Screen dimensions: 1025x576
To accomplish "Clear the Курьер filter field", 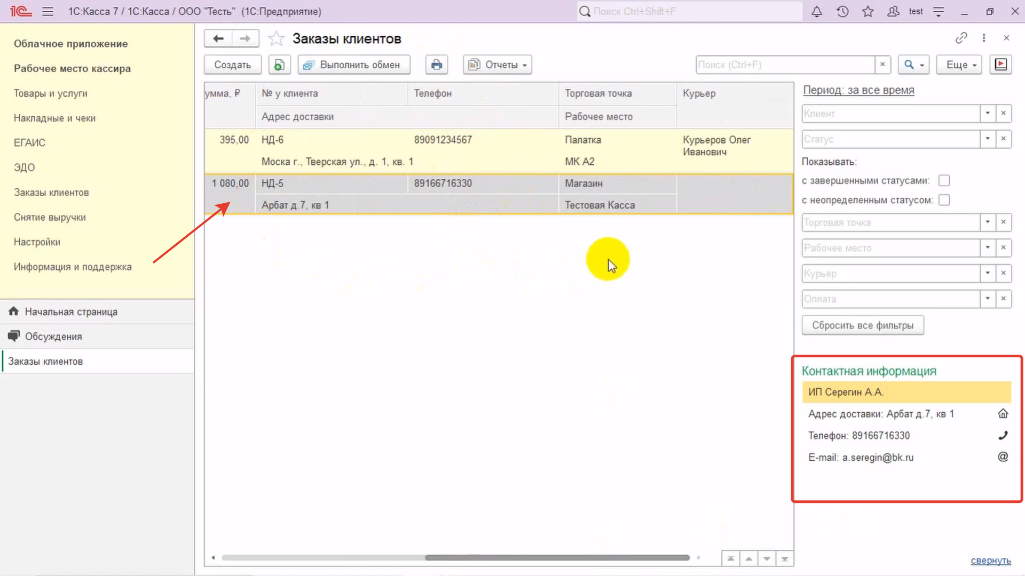I will point(1004,274).
